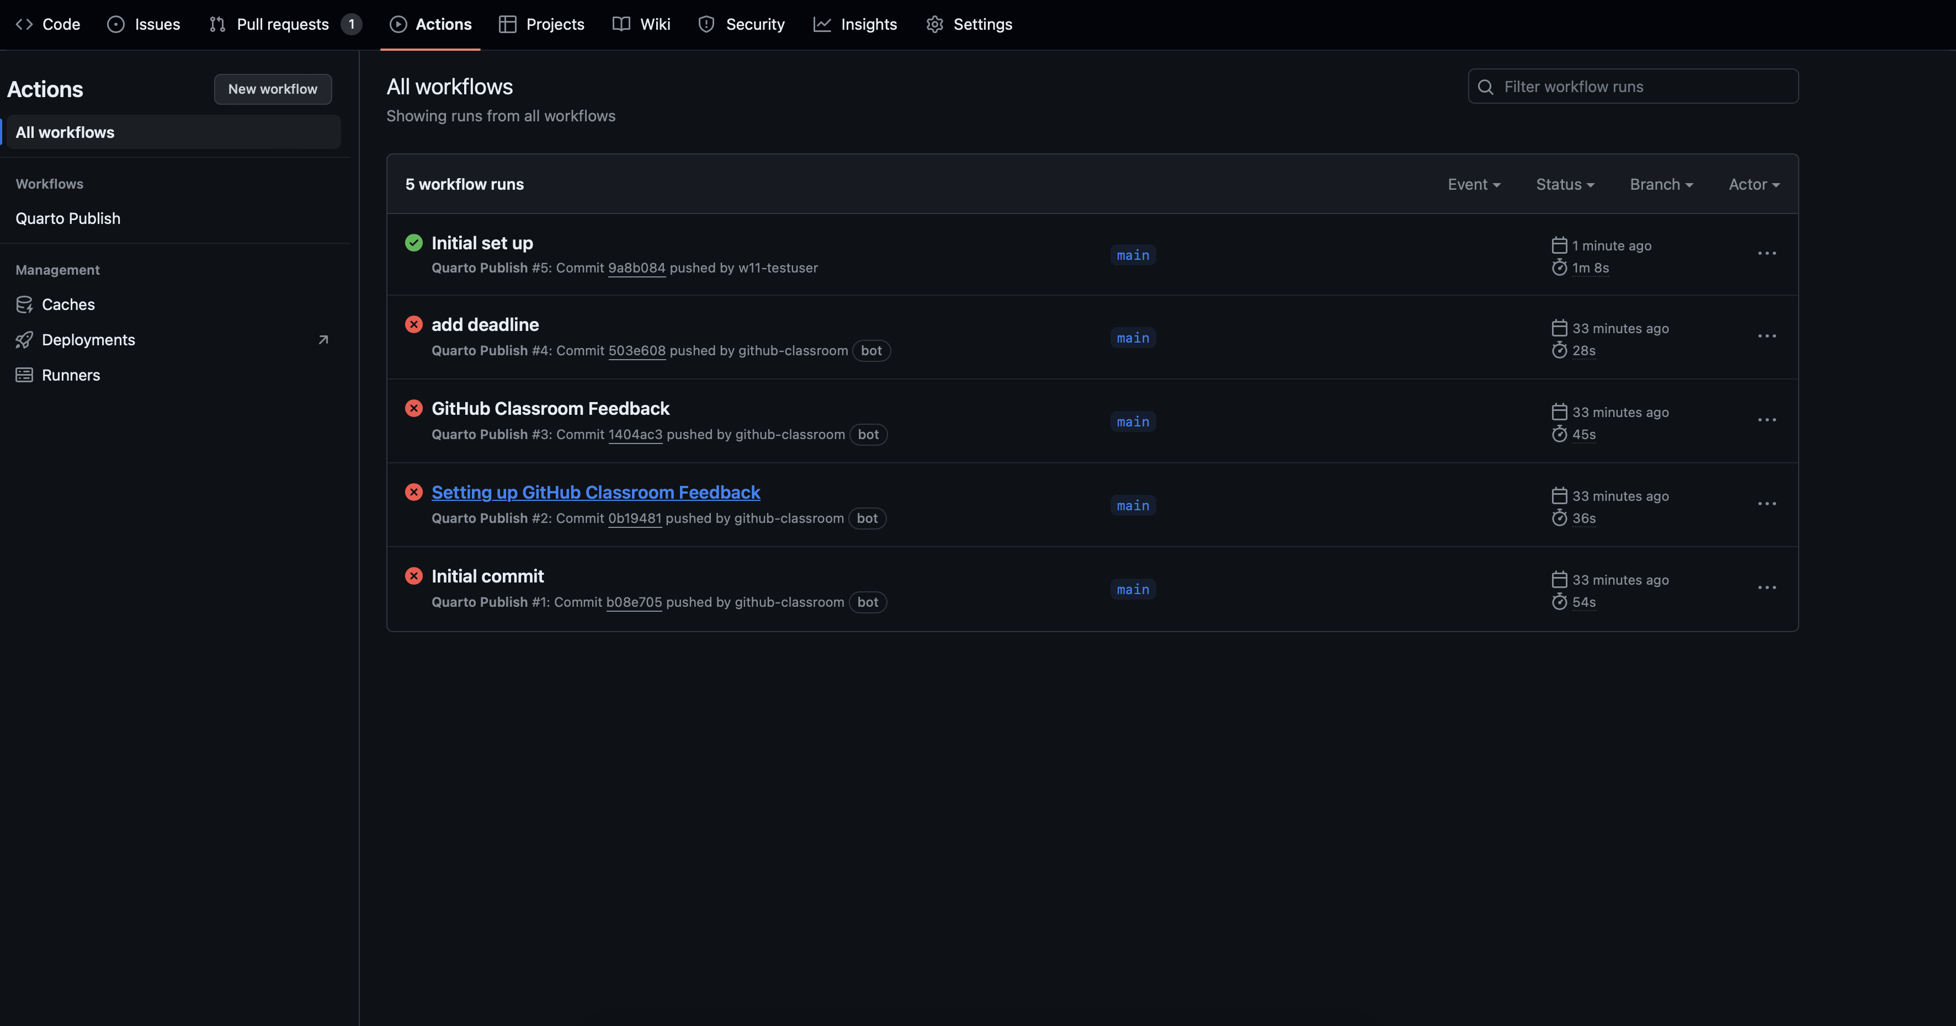Open the Insights tab
Image resolution: width=1956 pixels, height=1026 pixels.
[x=855, y=24]
